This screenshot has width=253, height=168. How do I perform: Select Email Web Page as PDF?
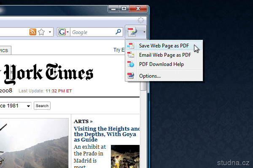[x=164, y=55]
